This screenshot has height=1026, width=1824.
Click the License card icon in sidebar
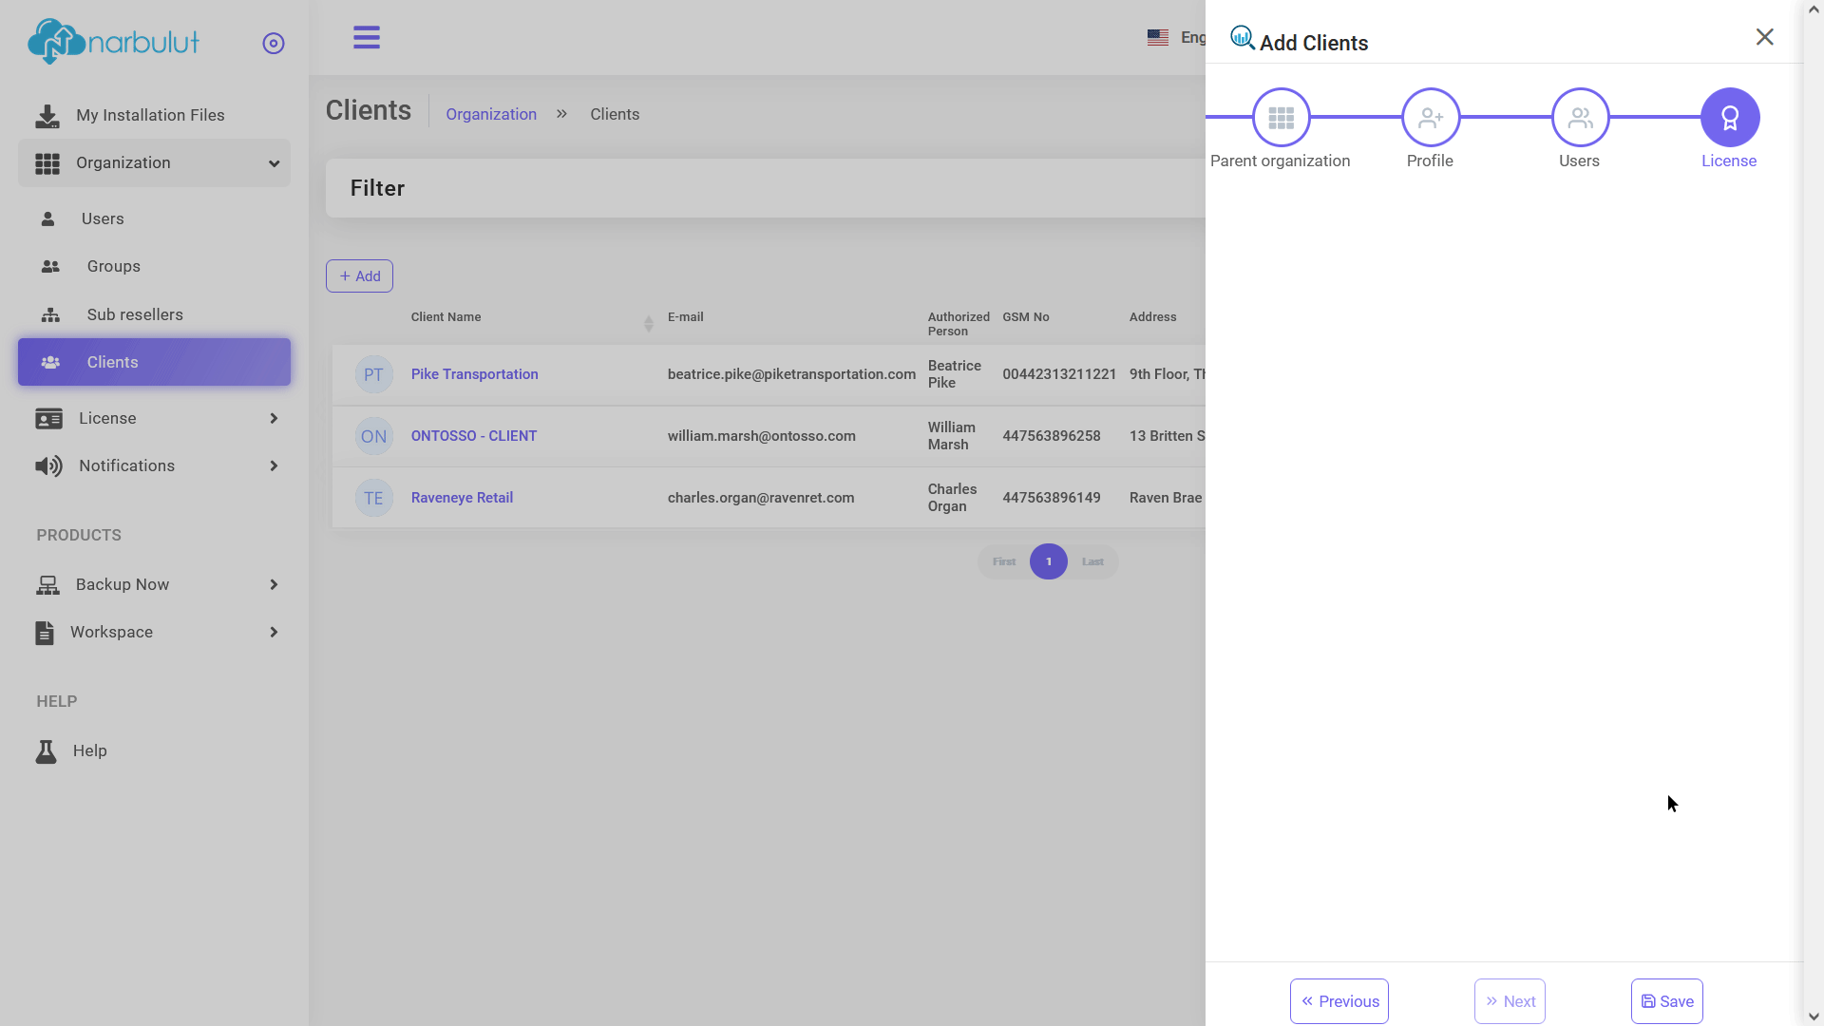pyautogui.click(x=48, y=419)
